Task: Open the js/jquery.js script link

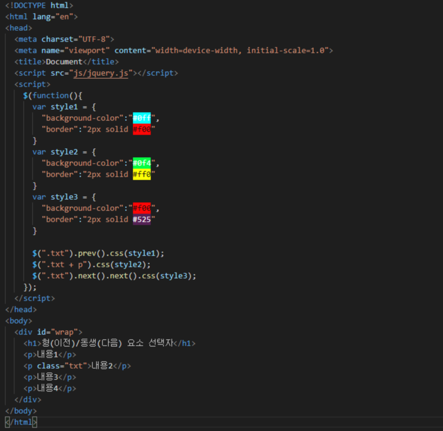Action: click(x=101, y=73)
